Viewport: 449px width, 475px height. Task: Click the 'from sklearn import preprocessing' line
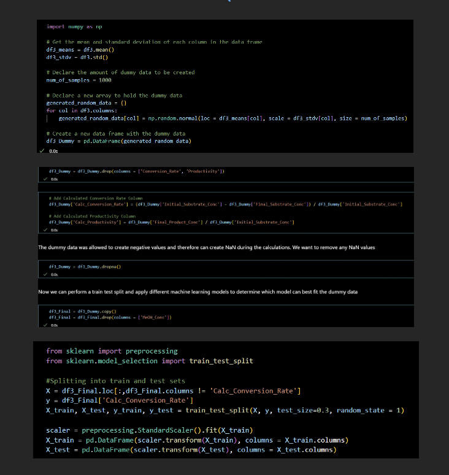pyautogui.click(x=112, y=351)
